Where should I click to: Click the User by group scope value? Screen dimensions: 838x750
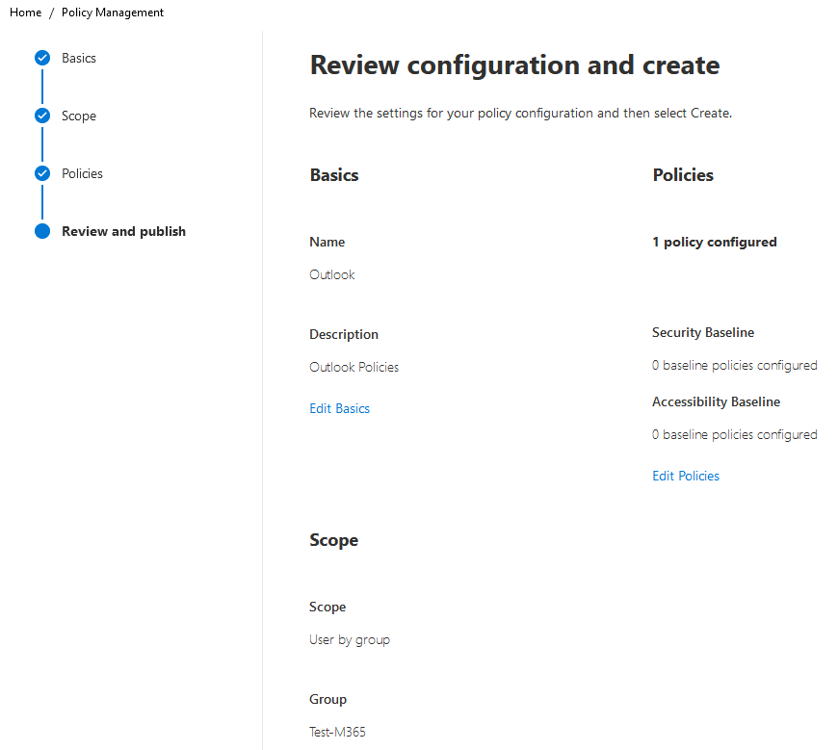click(350, 639)
